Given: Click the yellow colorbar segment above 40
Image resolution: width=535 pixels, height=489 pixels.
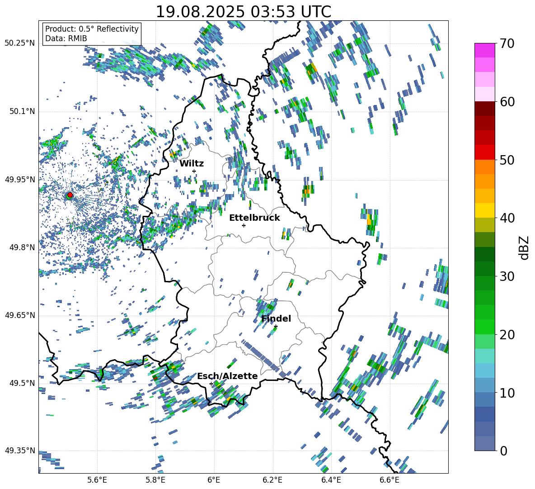Looking at the screenshot, I should (x=484, y=211).
